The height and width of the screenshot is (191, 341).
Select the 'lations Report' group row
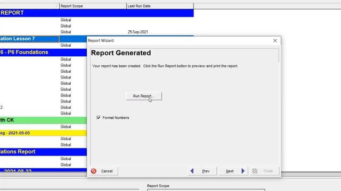43,152
